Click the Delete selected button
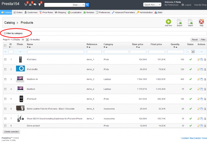 coord(12,132)
